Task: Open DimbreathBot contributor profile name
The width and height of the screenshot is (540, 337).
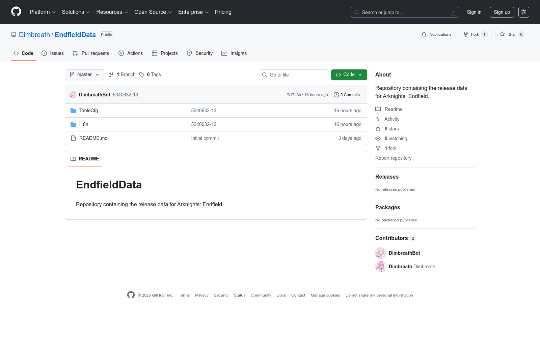Action: tap(404, 253)
